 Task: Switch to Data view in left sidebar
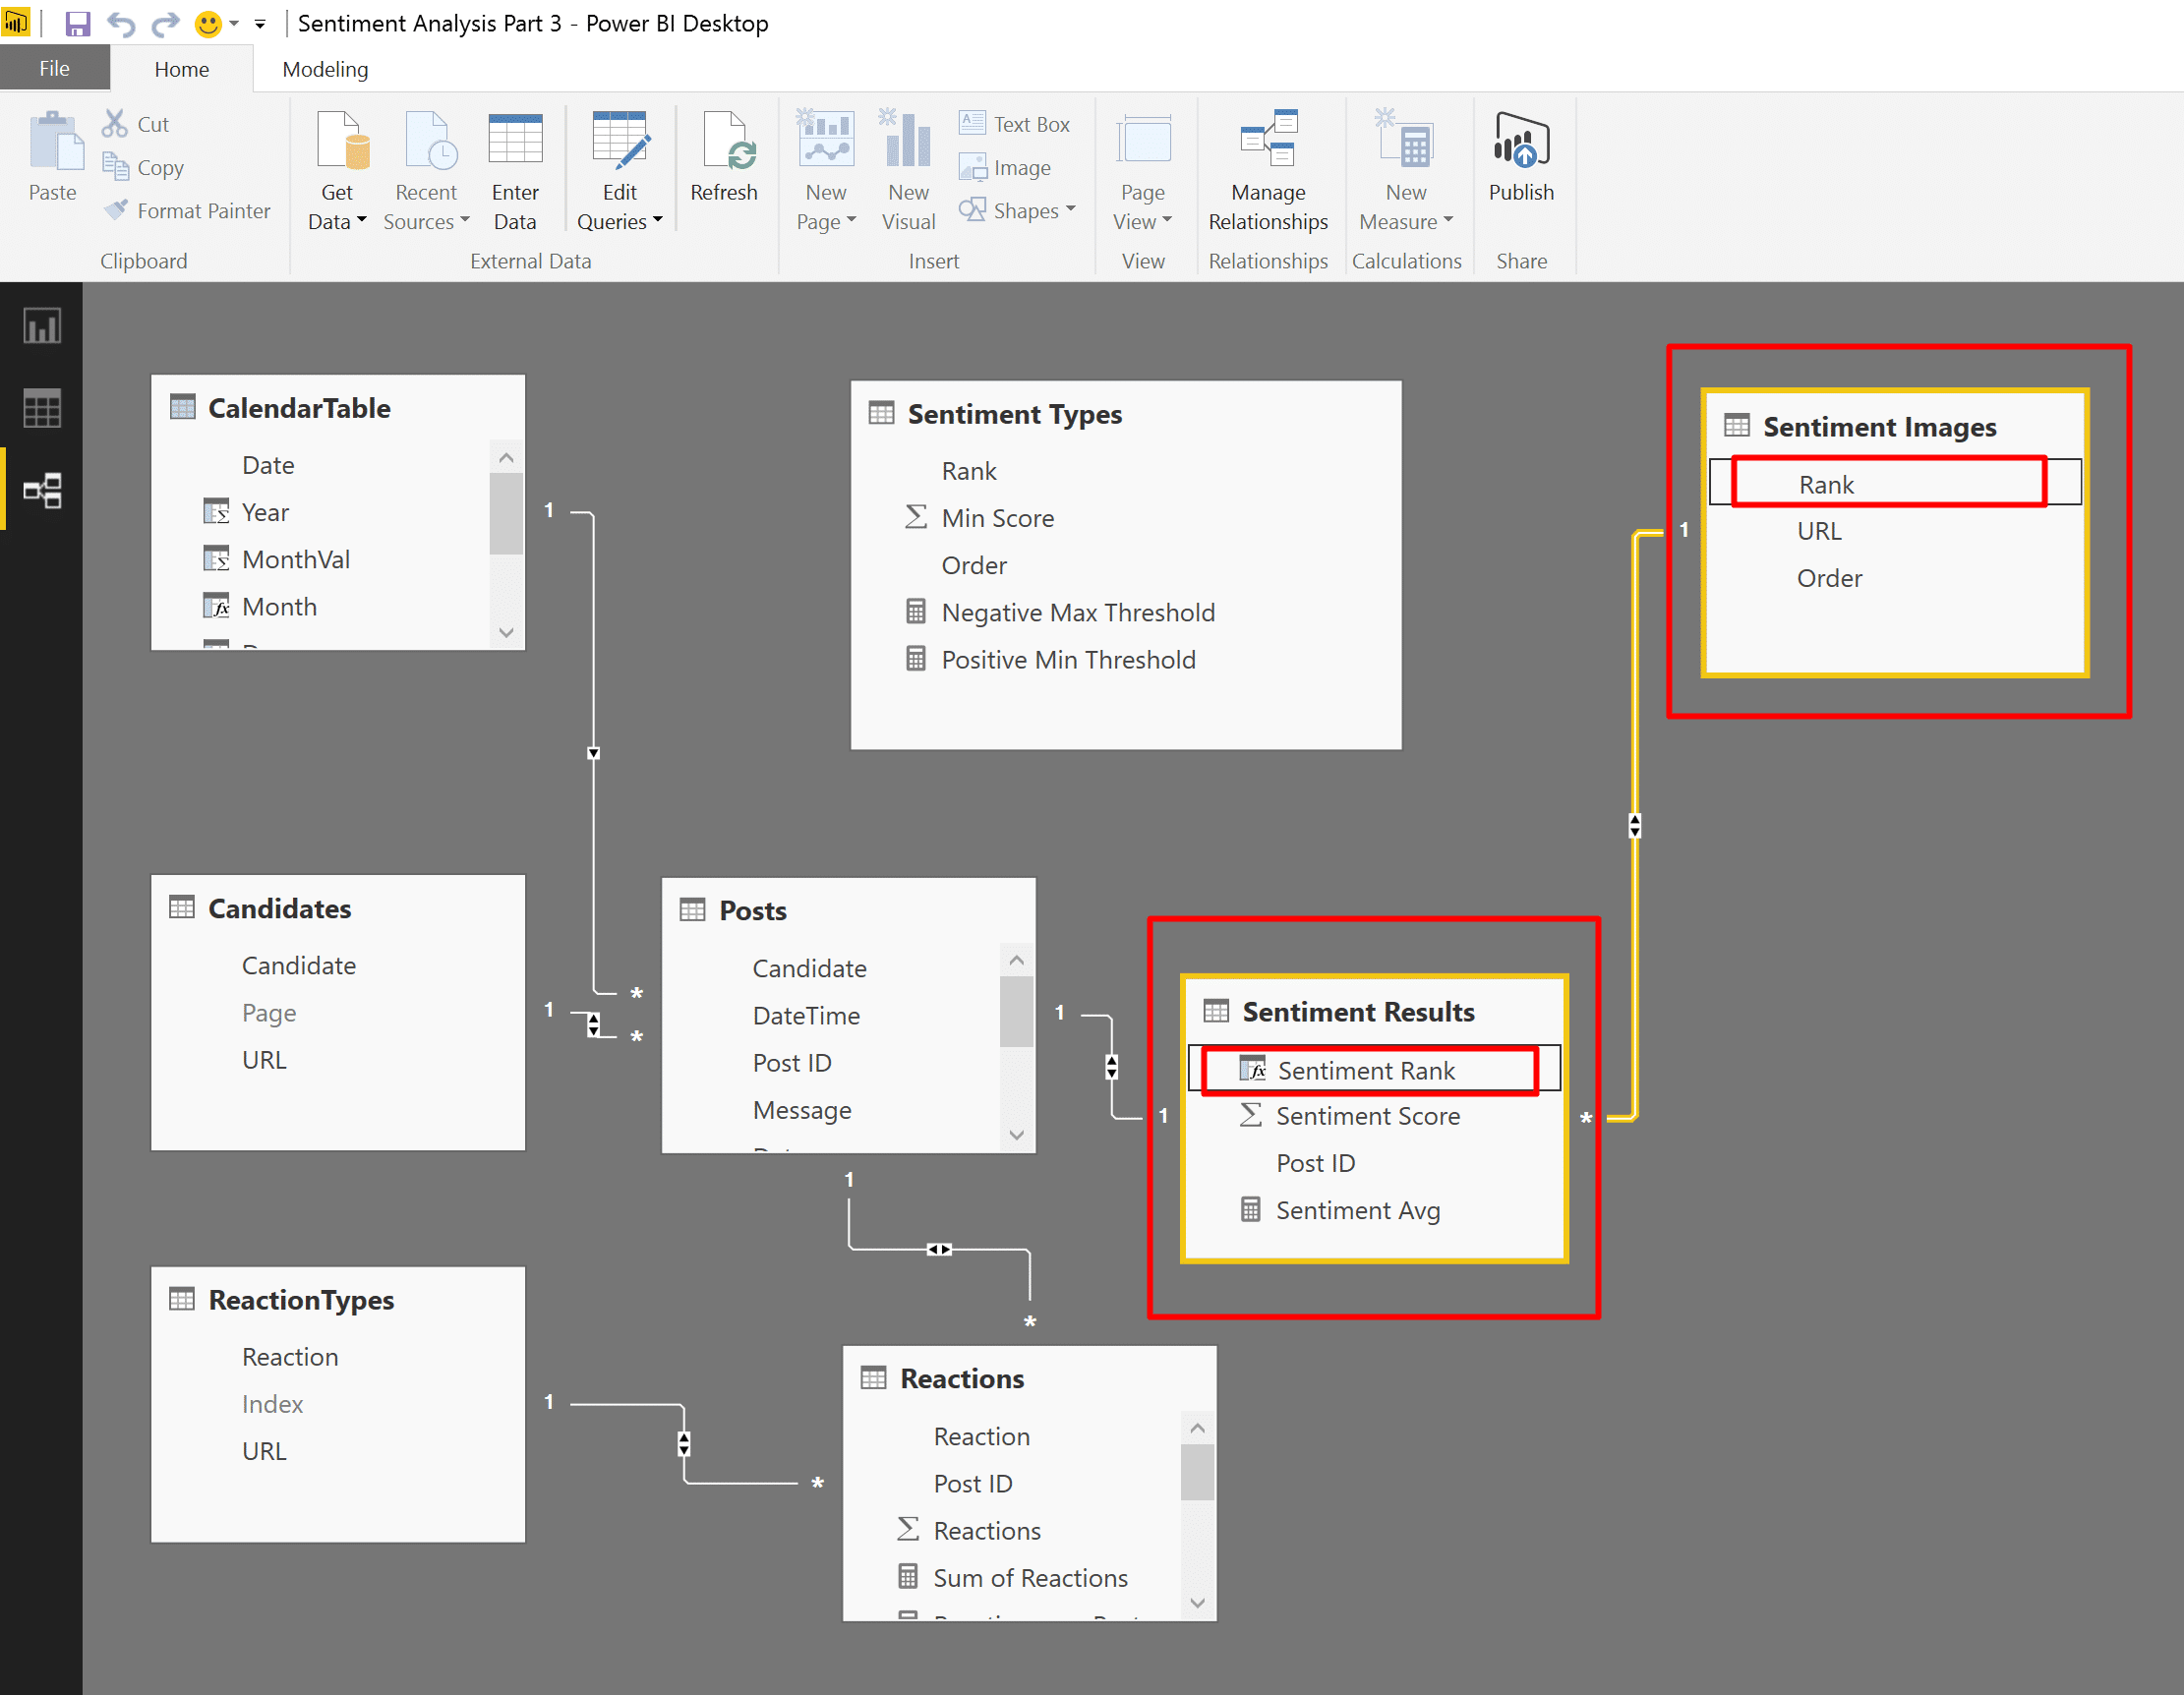42,409
